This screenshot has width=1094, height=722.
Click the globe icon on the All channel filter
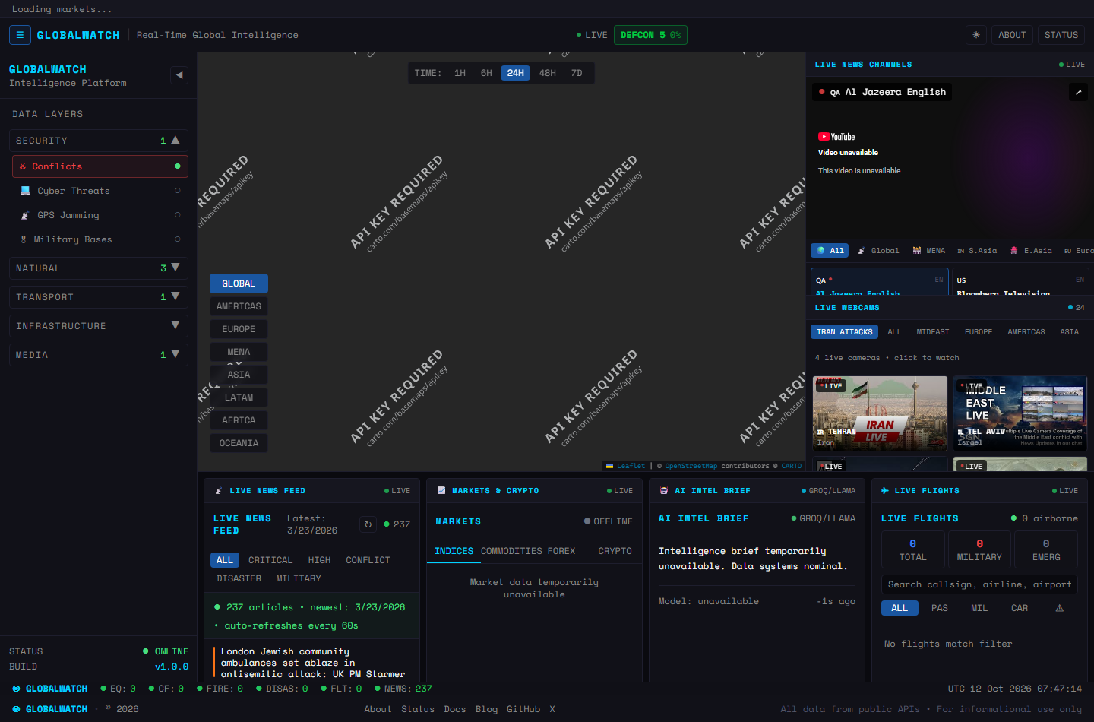point(820,250)
